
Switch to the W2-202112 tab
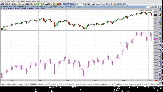pos(104,84)
